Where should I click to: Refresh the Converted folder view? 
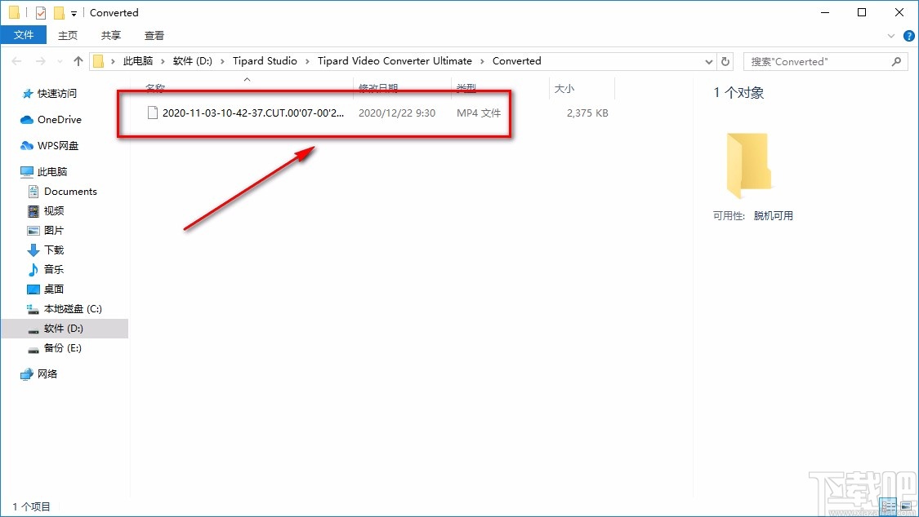pos(725,60)
